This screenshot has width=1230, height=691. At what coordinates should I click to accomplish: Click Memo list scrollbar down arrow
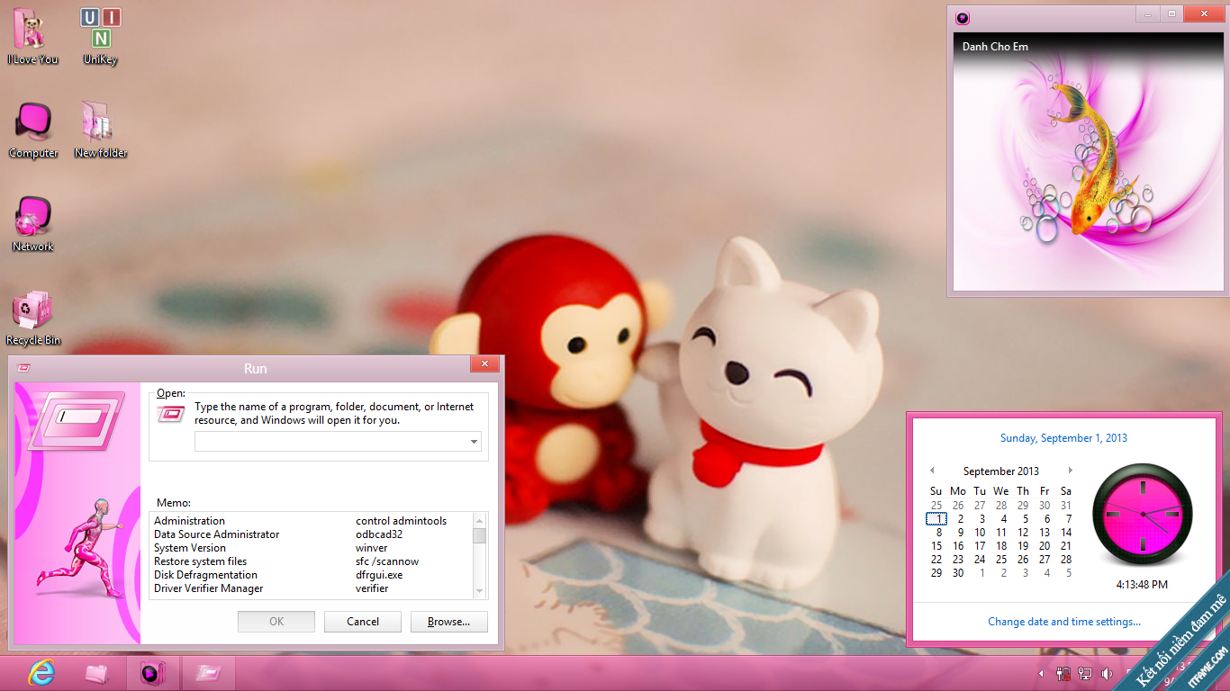(479, 591)
